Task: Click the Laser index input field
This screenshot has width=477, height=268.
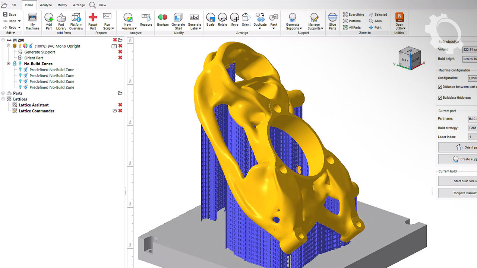Action: pos(472,137)
